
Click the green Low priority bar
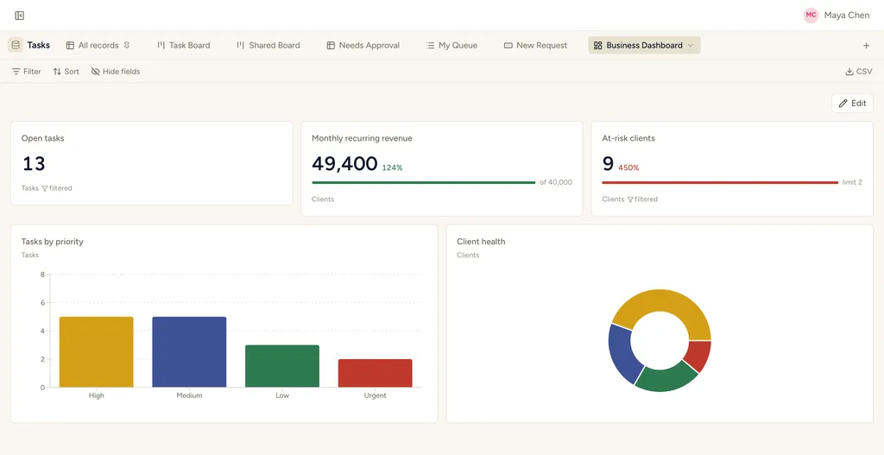pyautogui.click(x=282, y=366)
